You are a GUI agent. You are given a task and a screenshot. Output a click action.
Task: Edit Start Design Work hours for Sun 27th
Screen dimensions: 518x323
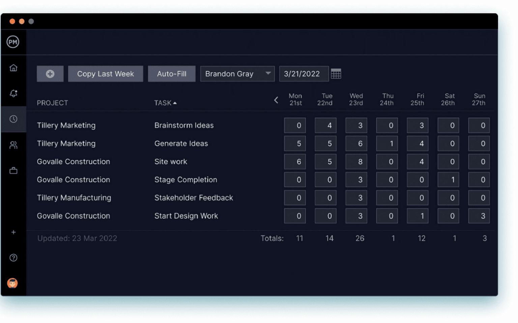pyautogui.click(x=479, y=216)
